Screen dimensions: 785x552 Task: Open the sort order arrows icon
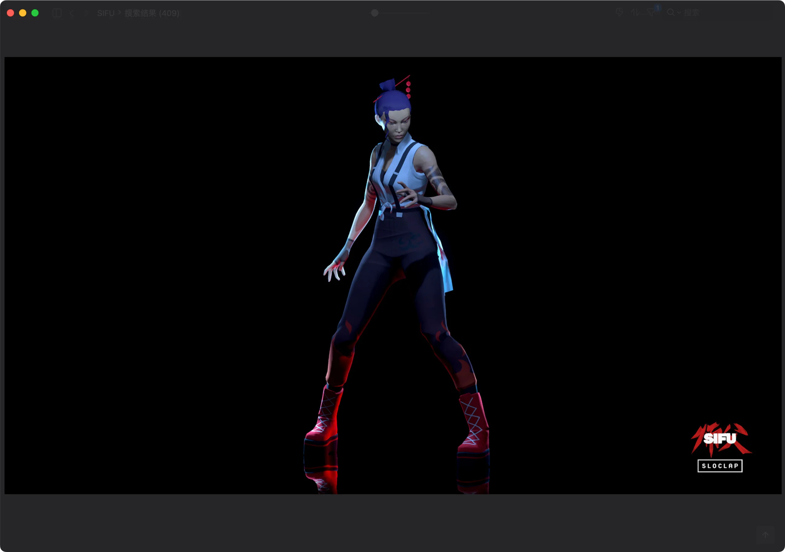click(635, 13)
